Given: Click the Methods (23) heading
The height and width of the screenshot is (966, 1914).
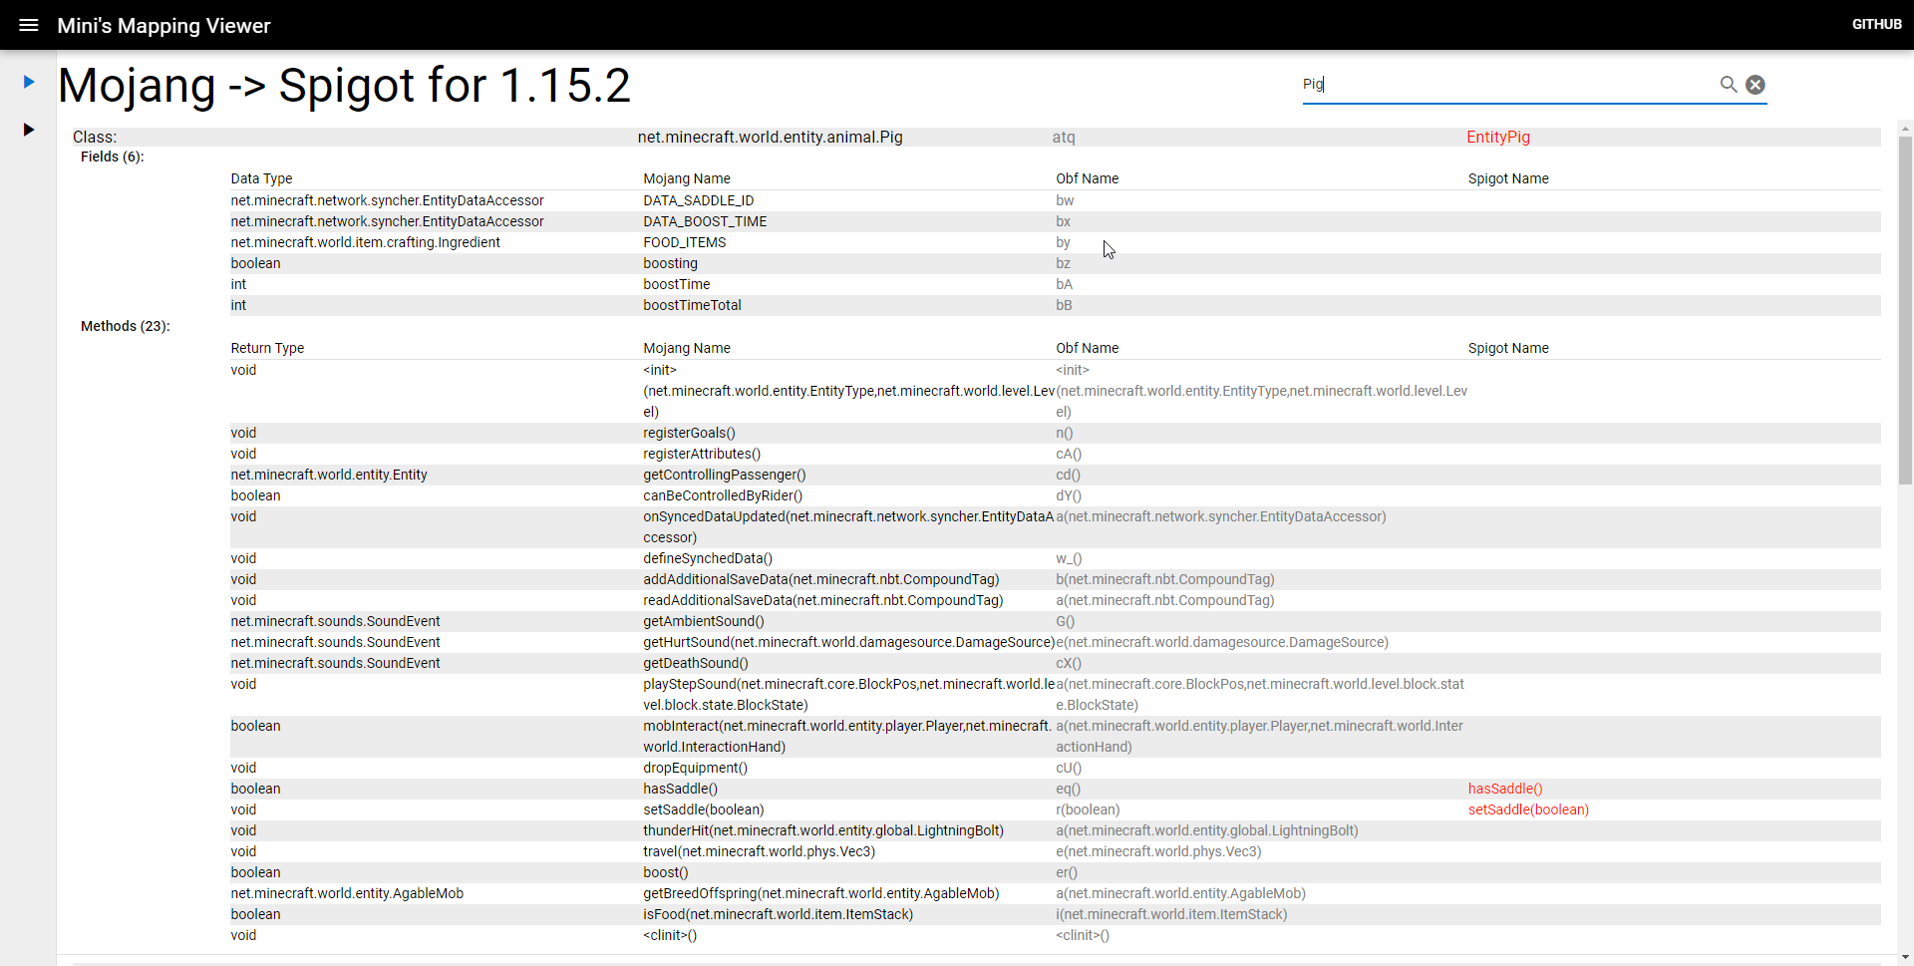Looking at the screenshot, I should pyautogui.click(x=124, y=326).
